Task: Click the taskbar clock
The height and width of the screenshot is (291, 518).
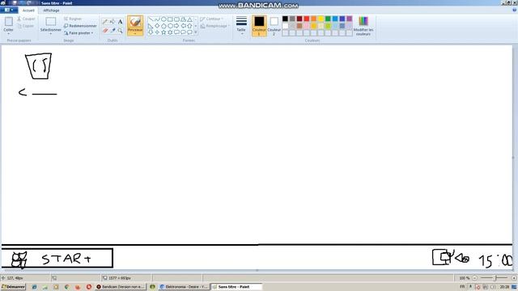Action: click(504, 287)
